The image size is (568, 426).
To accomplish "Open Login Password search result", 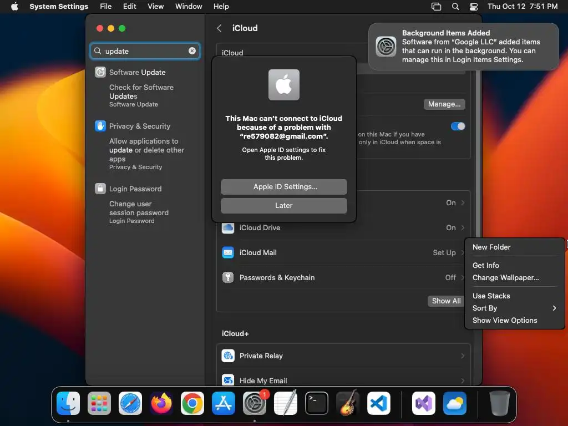I will (135, 189).
